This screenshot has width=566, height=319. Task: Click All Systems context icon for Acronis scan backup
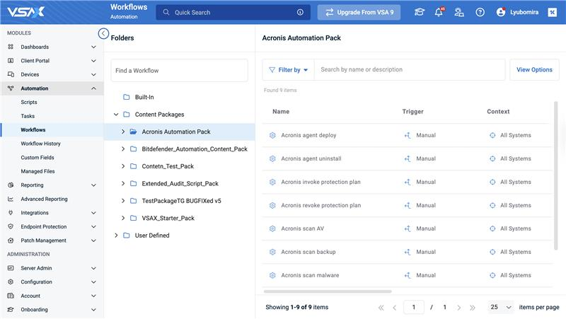pos(492,252)
